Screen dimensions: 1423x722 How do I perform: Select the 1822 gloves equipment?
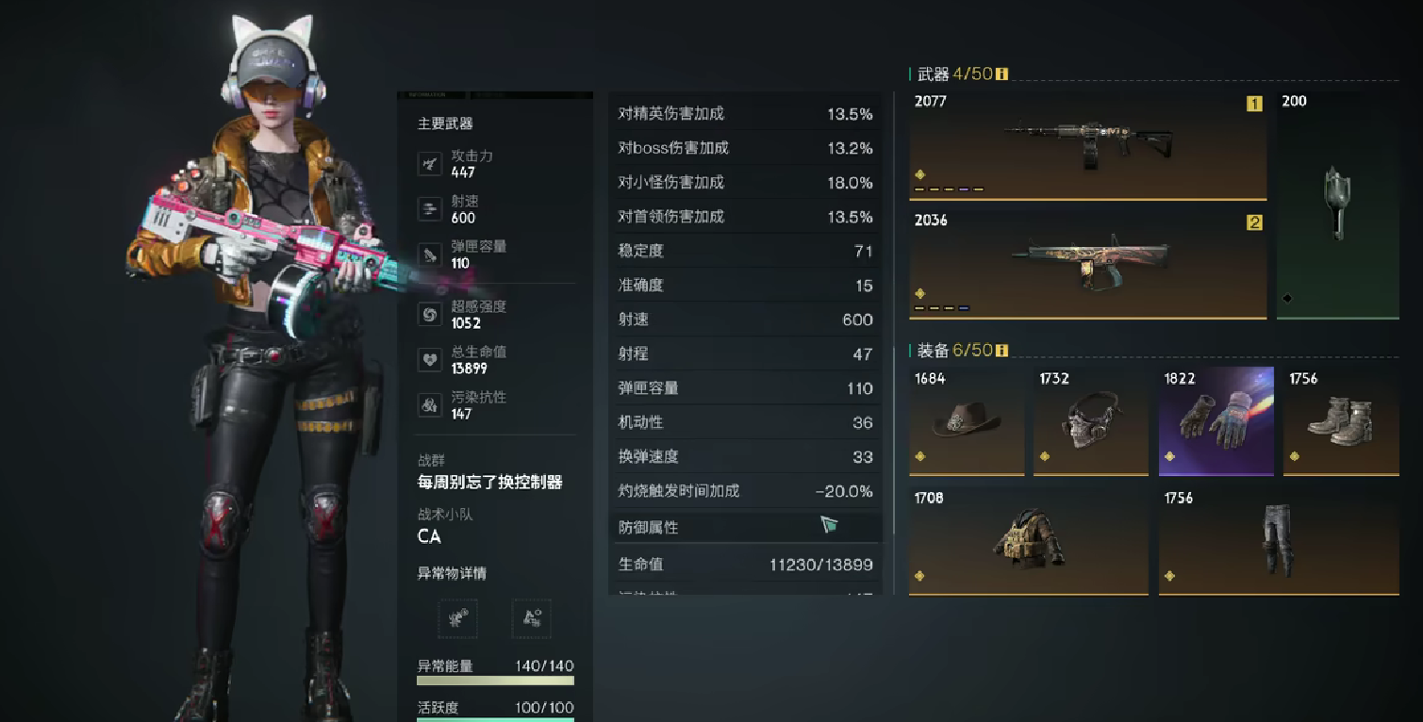[1216, 421]
